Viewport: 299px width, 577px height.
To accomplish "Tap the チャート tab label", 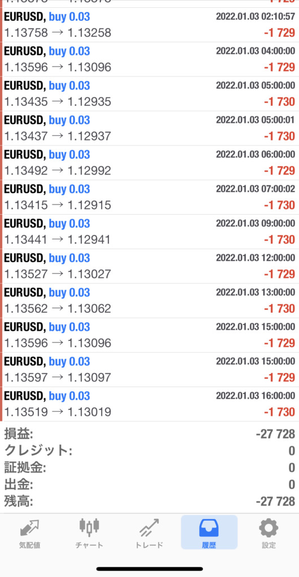I will tap(89, 545).
